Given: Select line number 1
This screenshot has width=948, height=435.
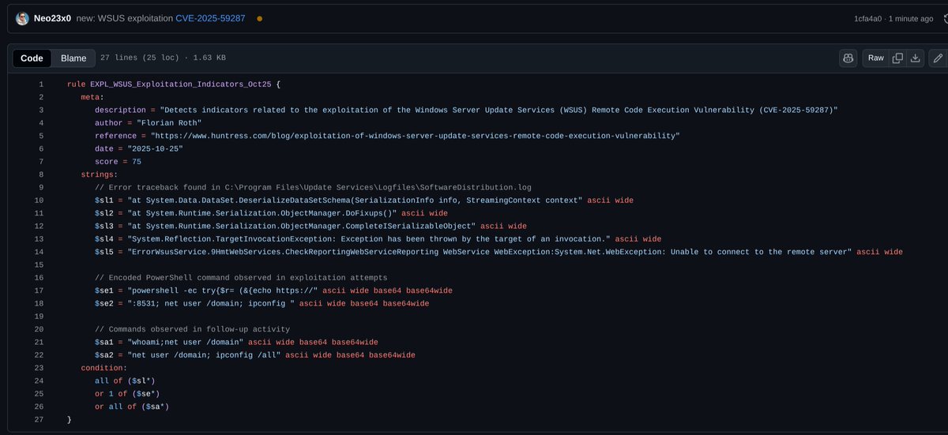Looking at the screenshot, I should [x=40, y=84].
